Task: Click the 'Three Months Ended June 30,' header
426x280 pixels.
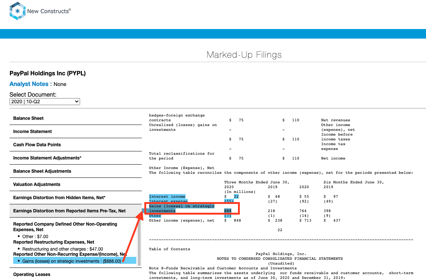Action: pos(257,182)
